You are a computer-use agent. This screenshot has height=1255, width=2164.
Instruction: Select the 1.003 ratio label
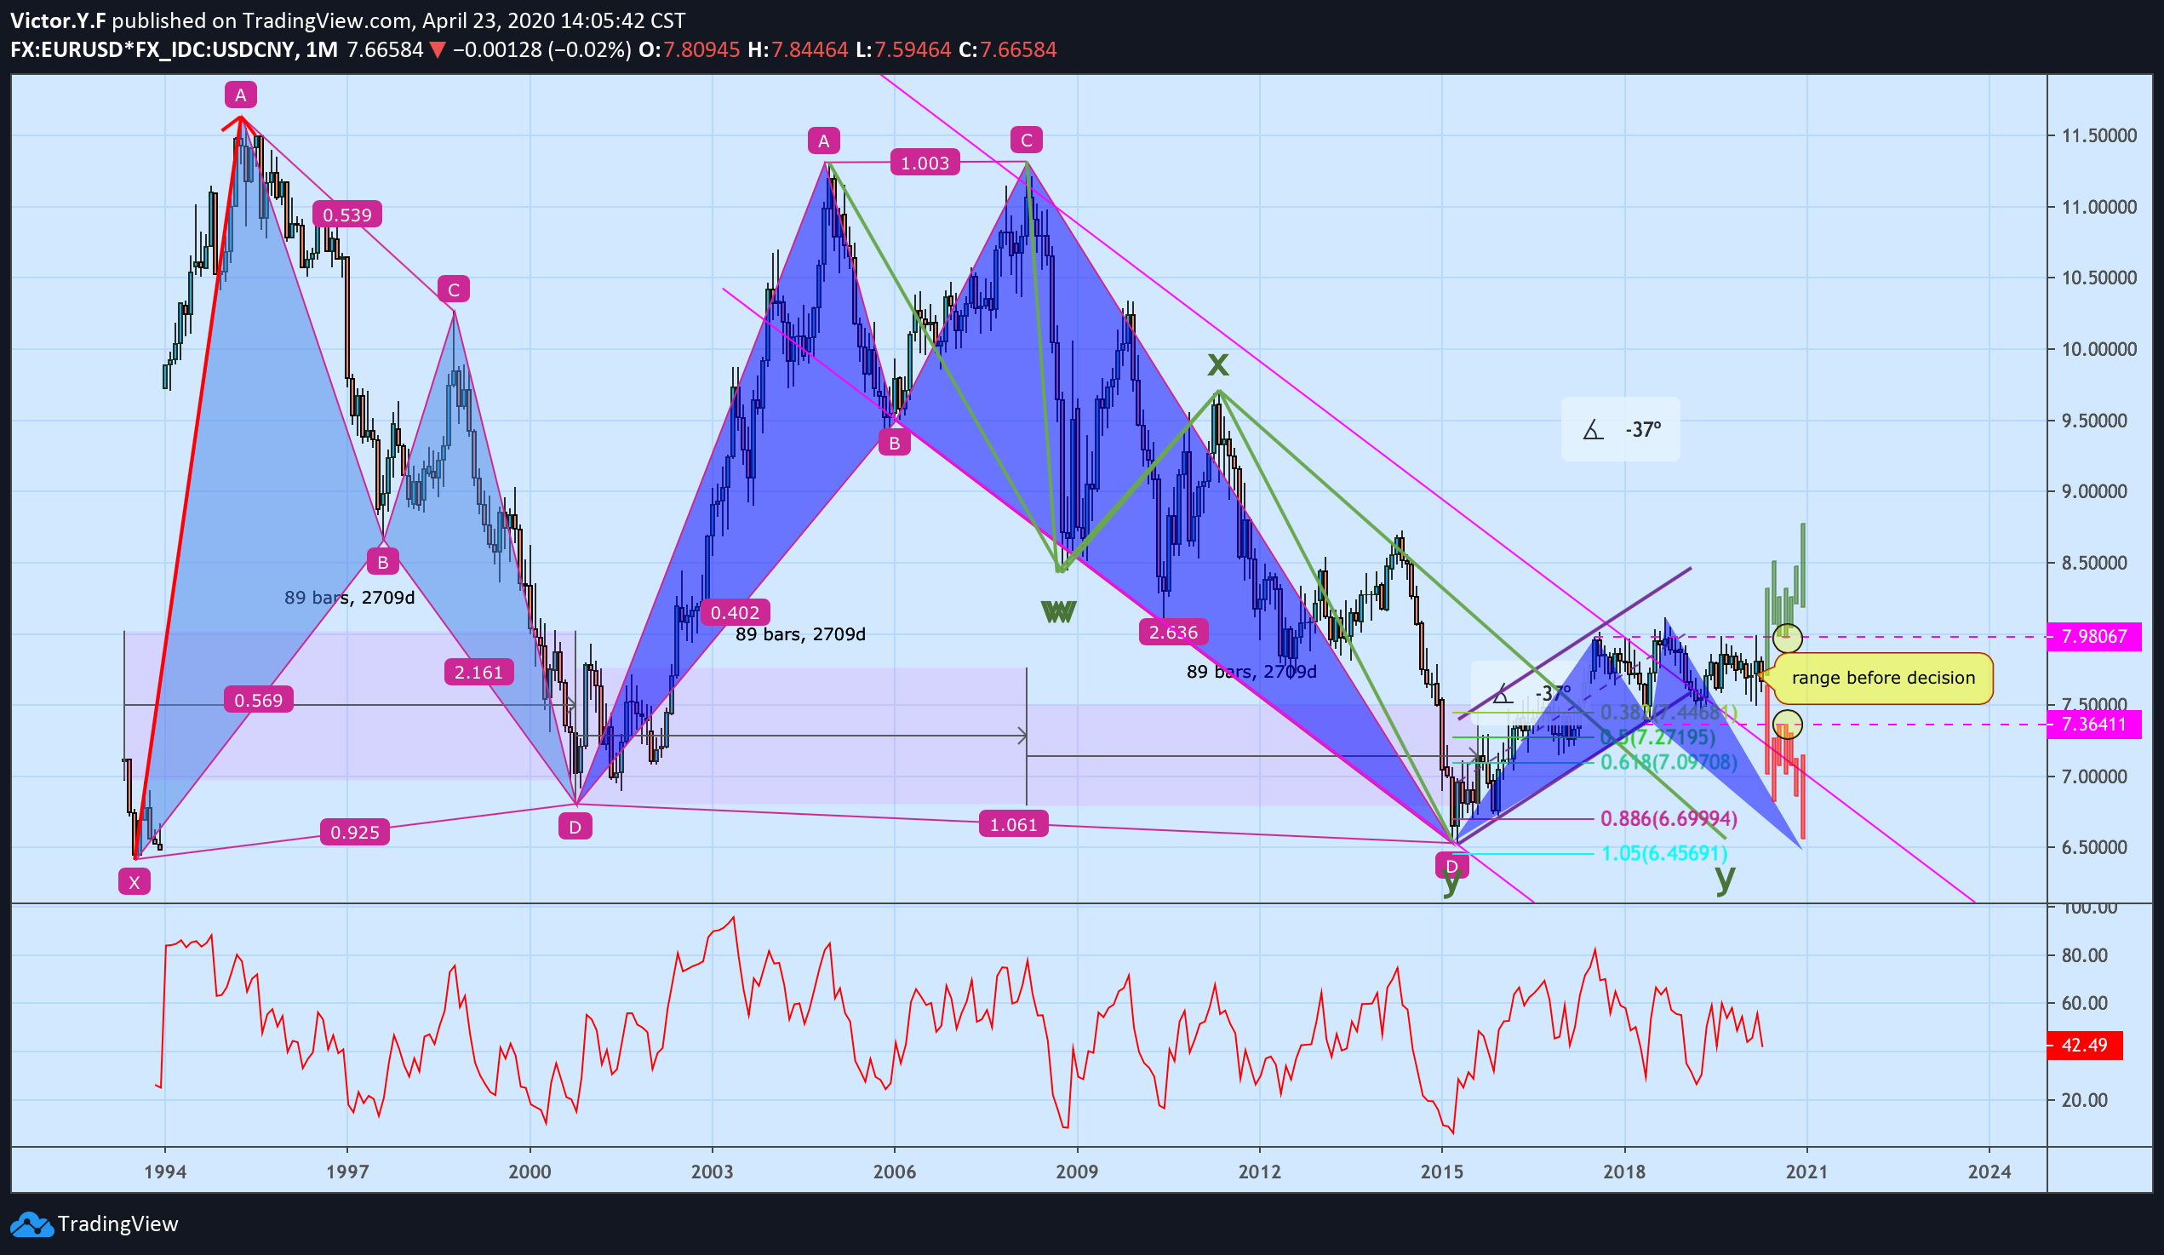point(925,163)
